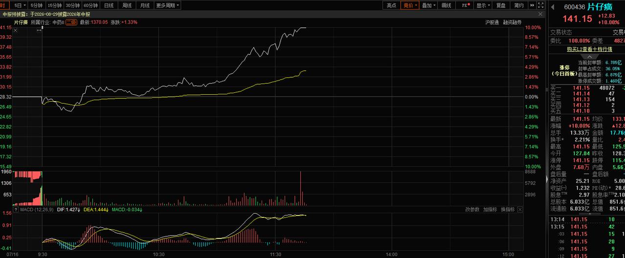Click the 换手 2.21% value

582,140
